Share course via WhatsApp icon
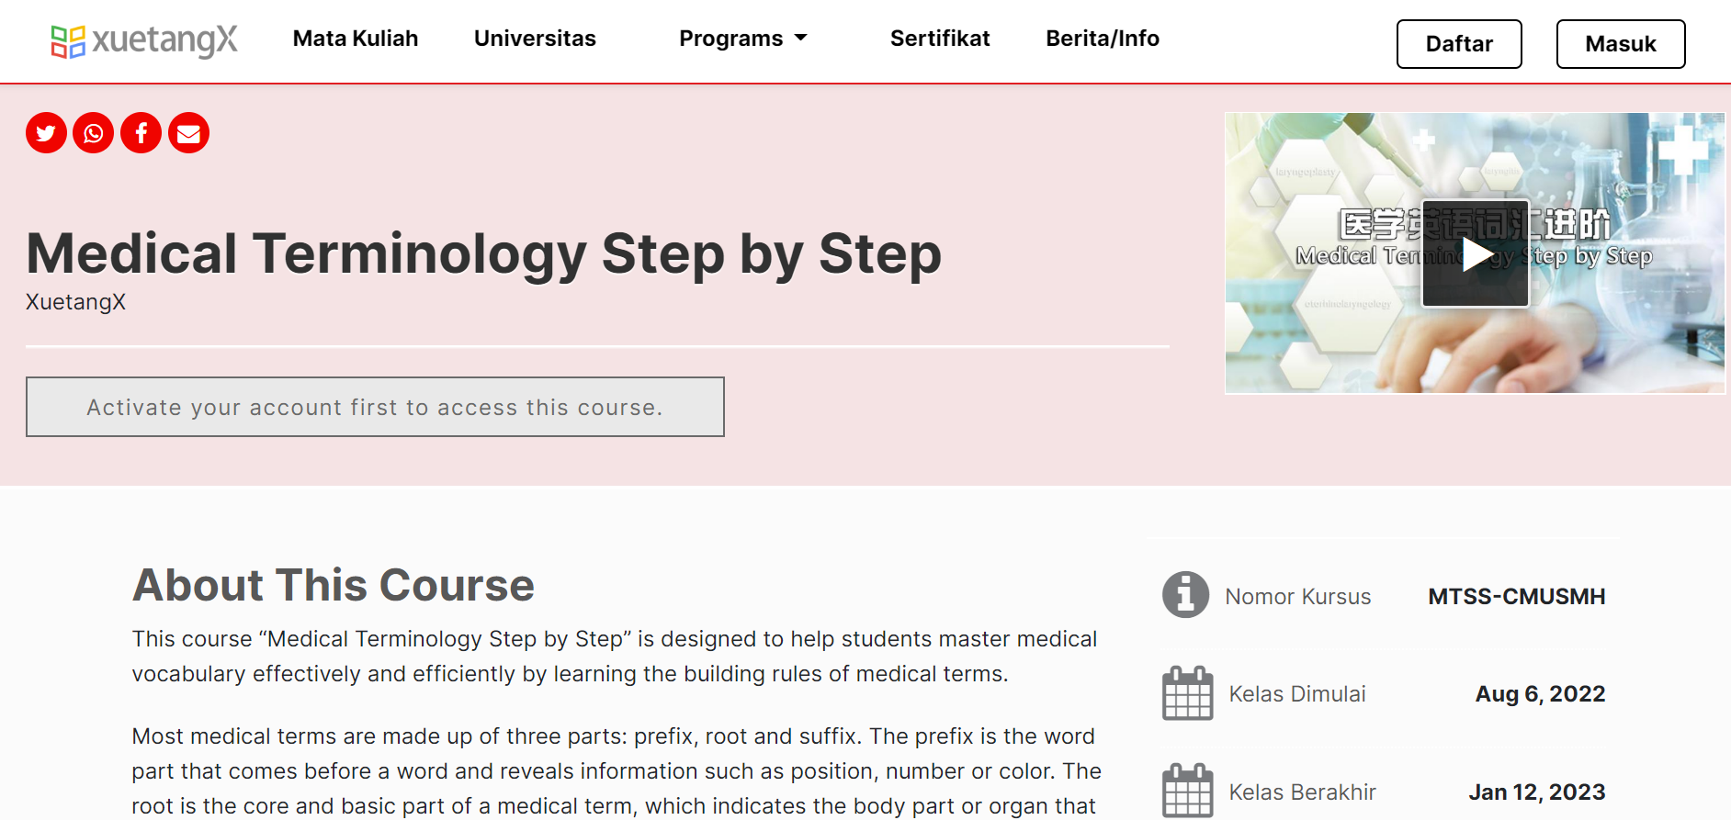 (x=94, y=133)
